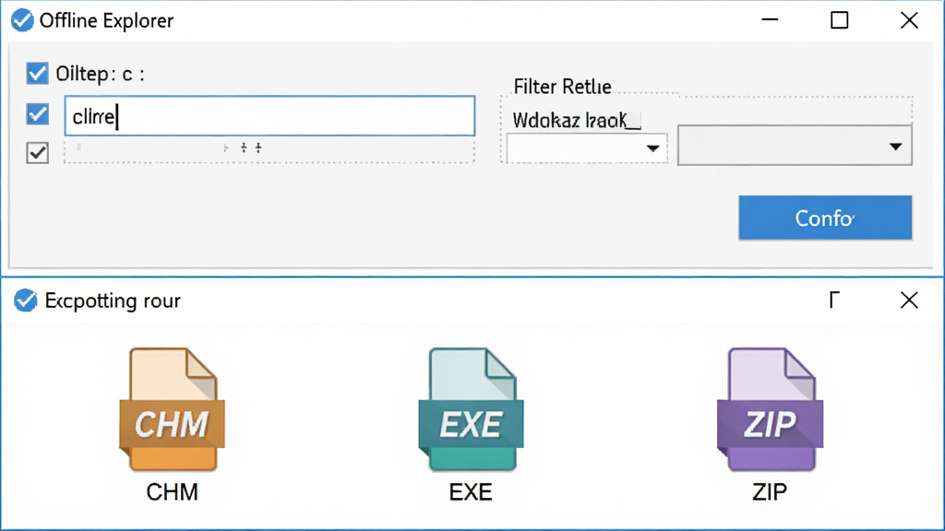
Task: Minimize the Offline Explorer window
Action: pyautogui.click(x=770, y=20)
